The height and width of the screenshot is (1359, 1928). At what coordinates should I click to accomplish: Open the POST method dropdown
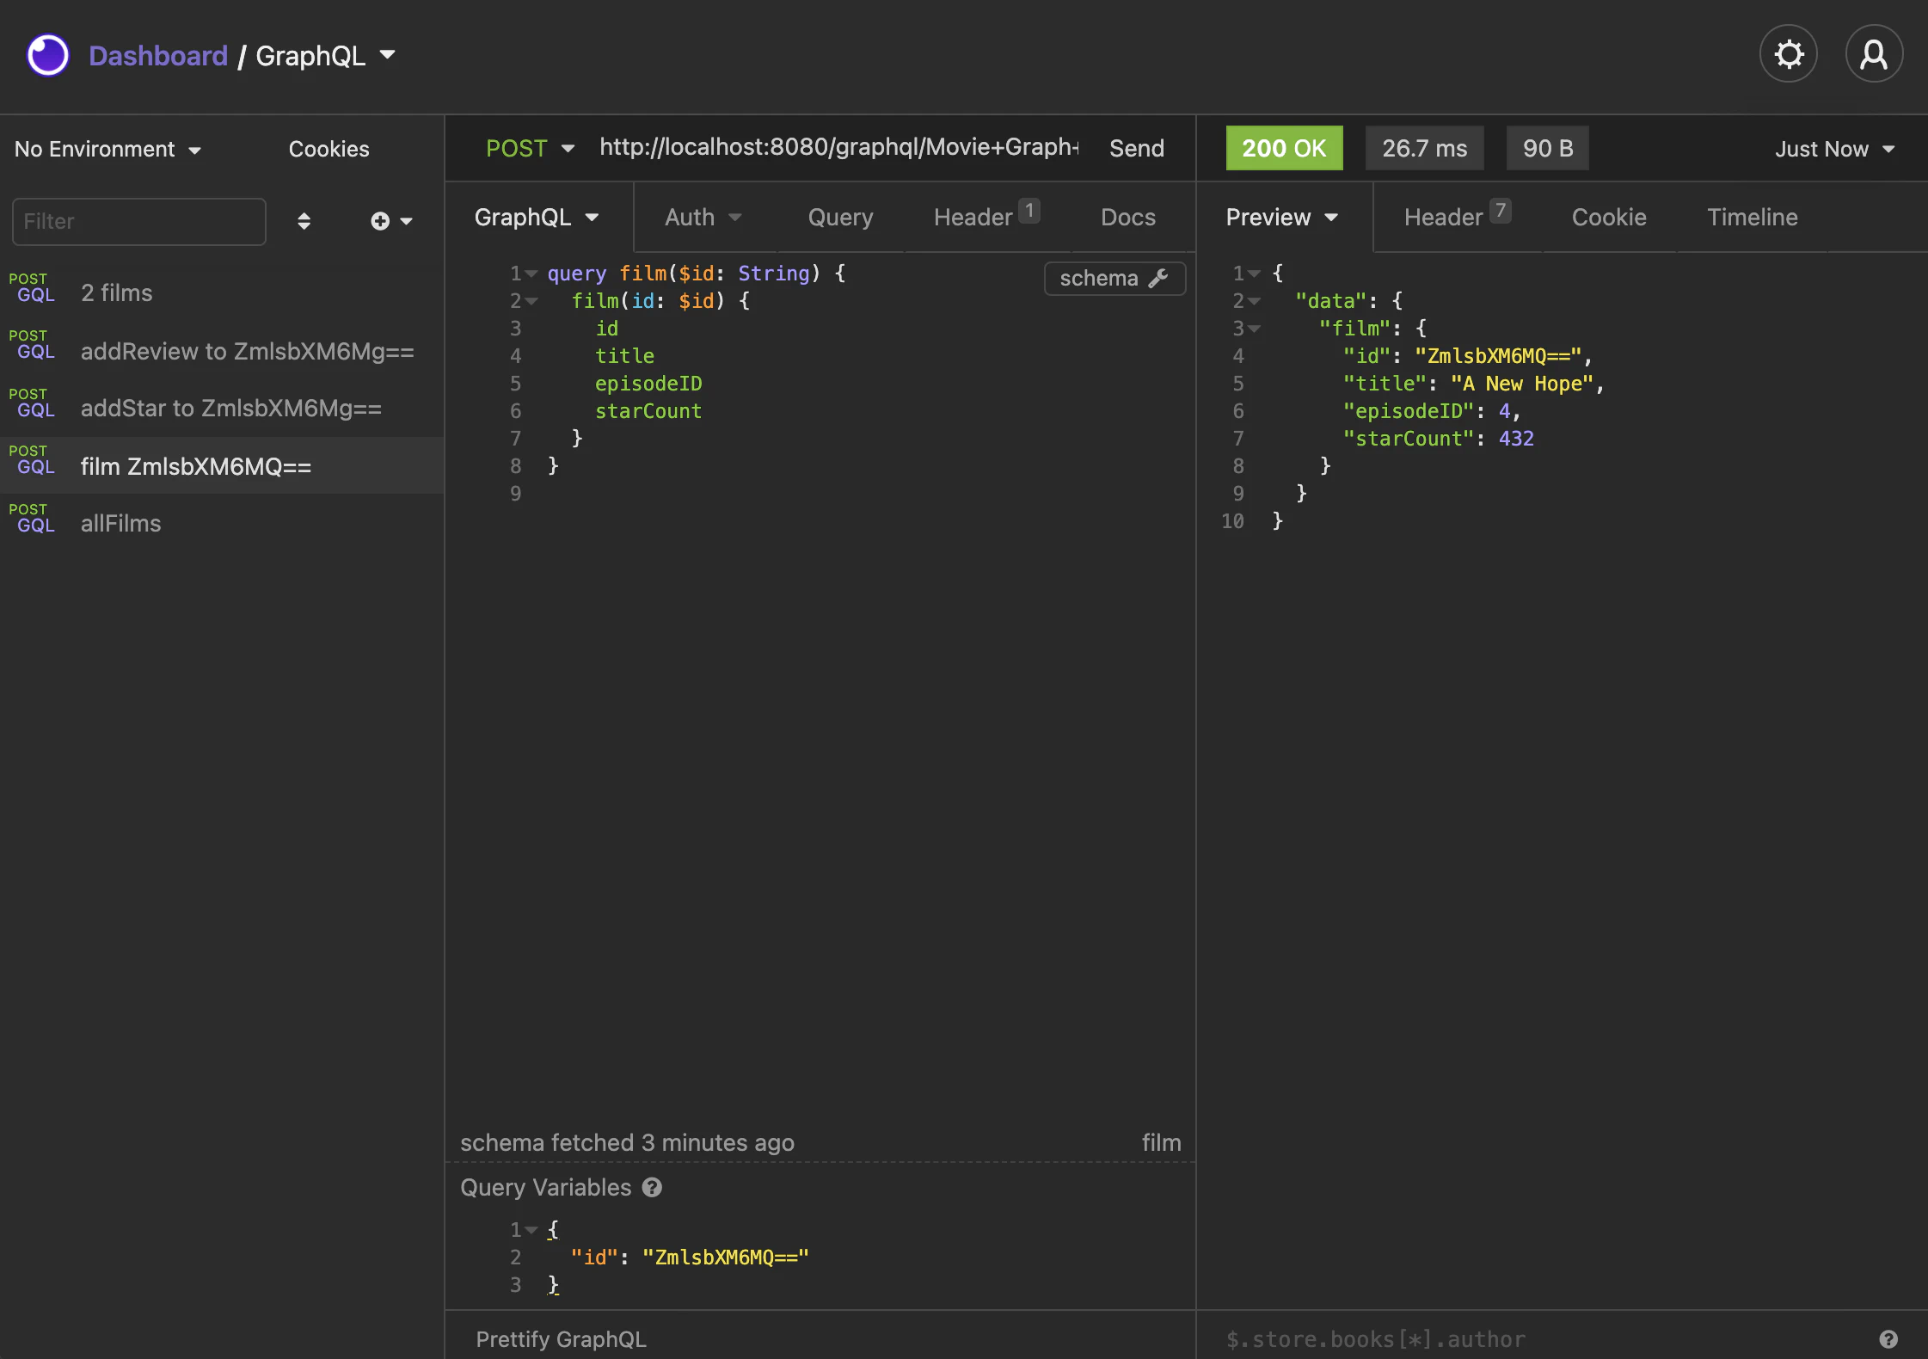529,148
